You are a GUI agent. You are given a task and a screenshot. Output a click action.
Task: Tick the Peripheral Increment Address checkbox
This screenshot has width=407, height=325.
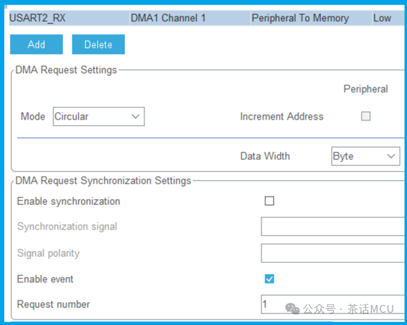click(x=365, y=116)
